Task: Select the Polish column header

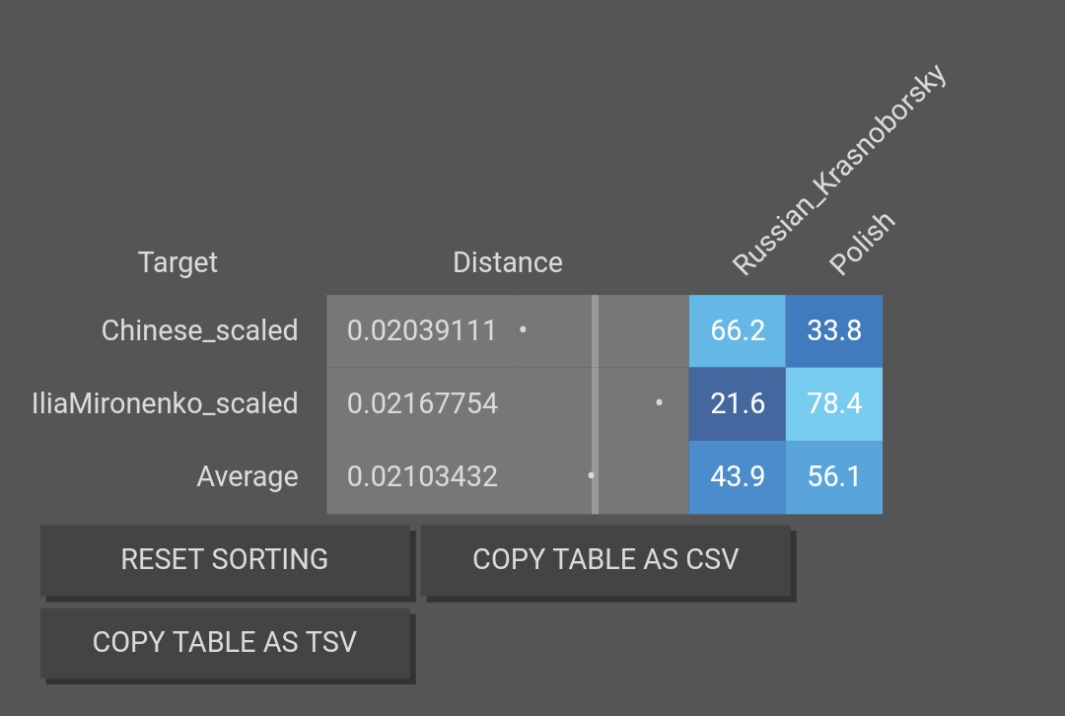Action: 861,243
